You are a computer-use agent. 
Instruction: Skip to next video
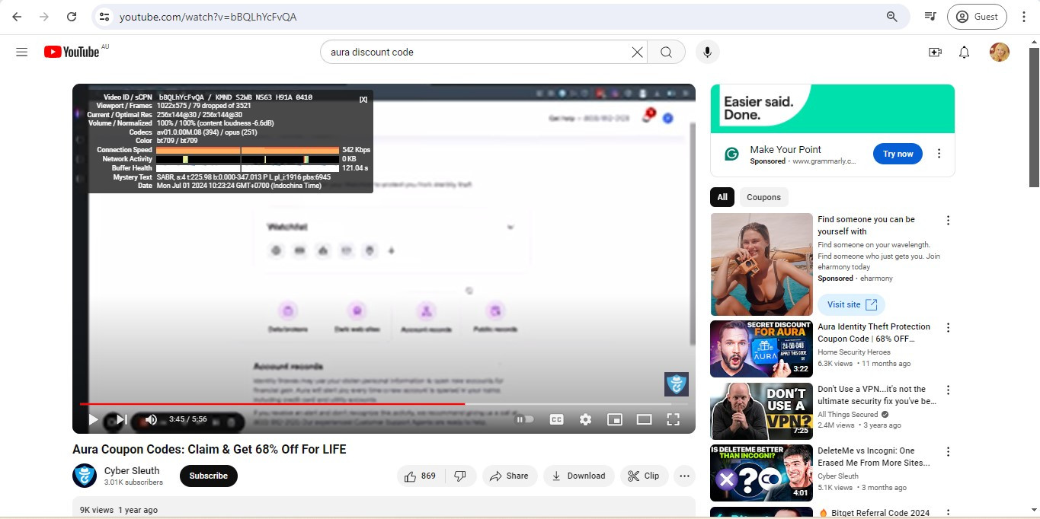pyautogui.click(x=121, y=419)
